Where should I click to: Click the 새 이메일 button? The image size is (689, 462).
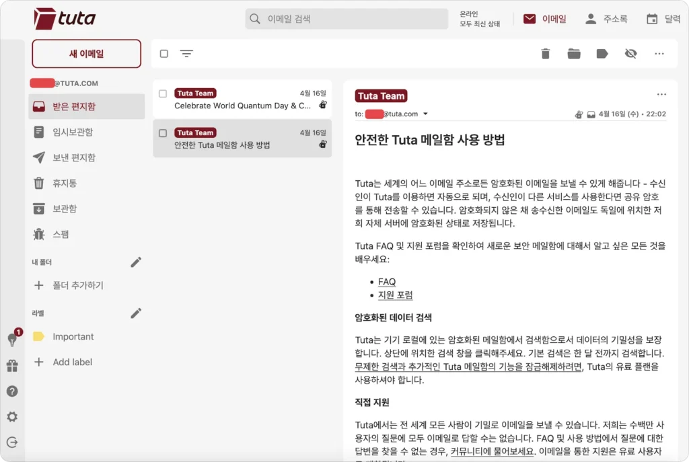tap(87, 54)
